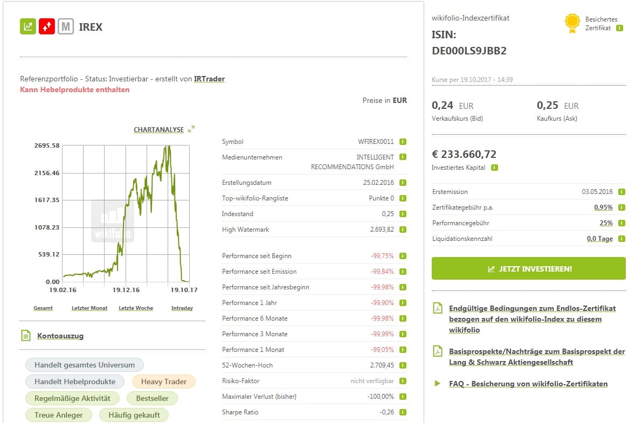Switch chart to Gesamt timeframe
The width and height of the screenshot is (642, 423).
click(x=43, y=308)
